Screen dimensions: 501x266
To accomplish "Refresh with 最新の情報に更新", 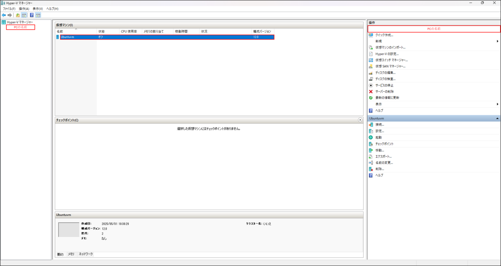I will [x=387, y=98].
